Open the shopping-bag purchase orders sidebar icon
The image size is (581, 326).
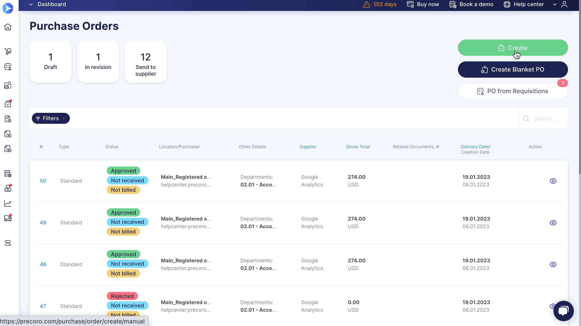[8, 104]
